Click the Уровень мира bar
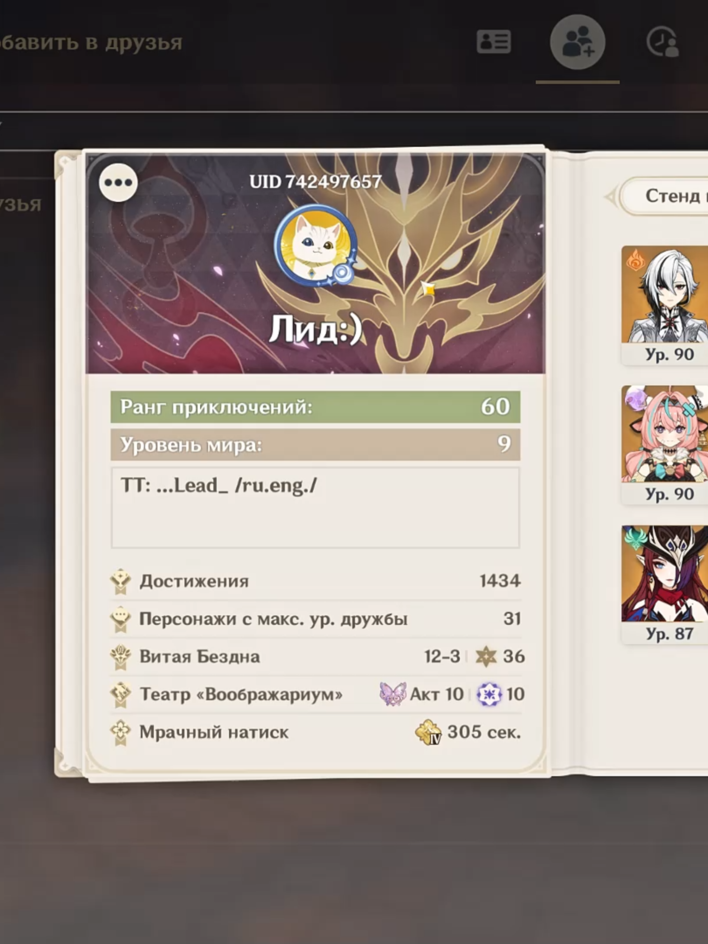 click(x=315, y=445)
